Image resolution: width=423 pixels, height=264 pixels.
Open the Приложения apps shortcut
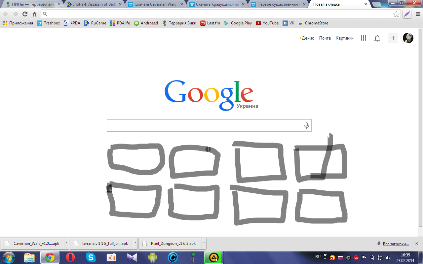pyautogui.click(x=18, y=23)
